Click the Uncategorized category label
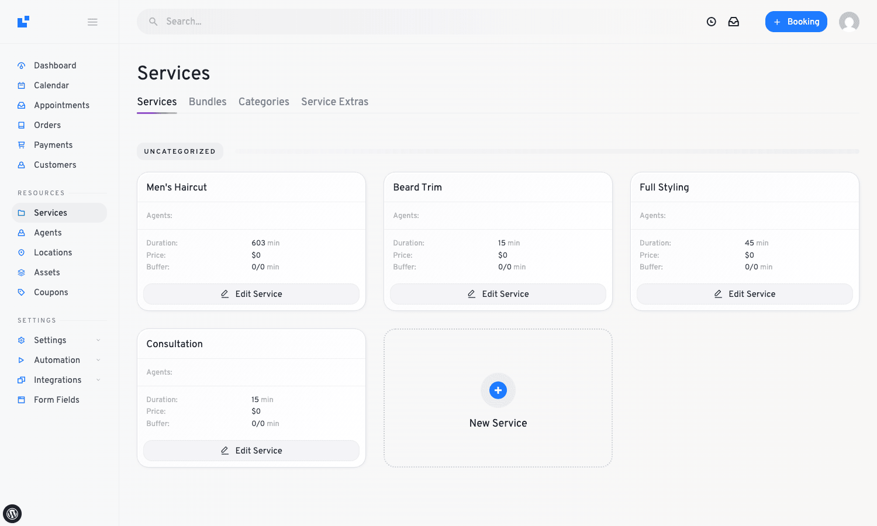Screen dimensions: 877x526 click(x=180, y=151)
